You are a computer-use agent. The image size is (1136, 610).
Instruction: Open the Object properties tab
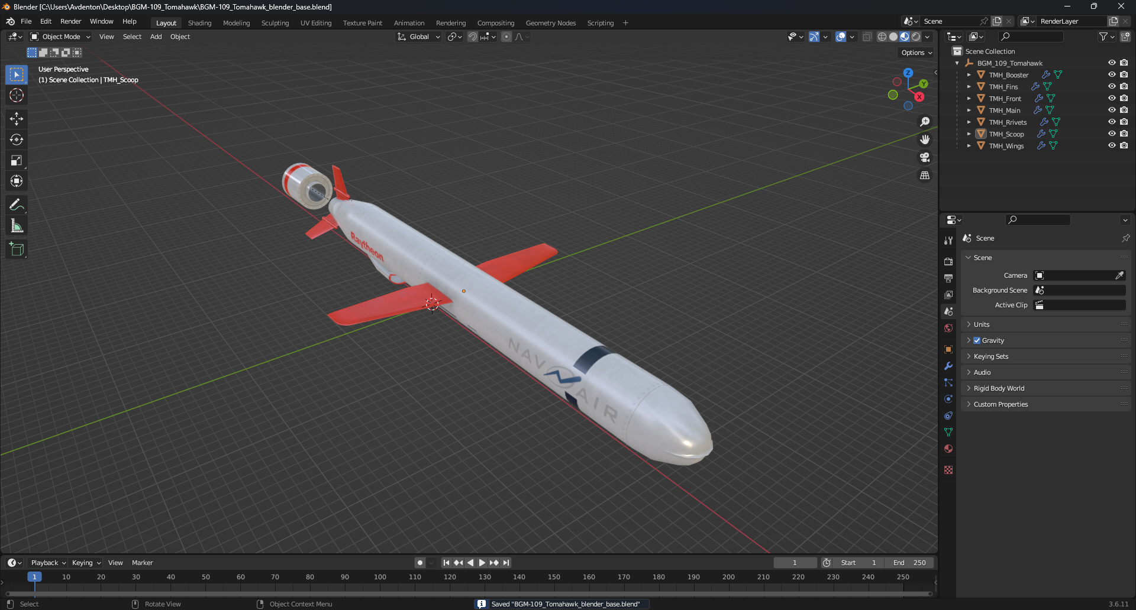click(x=948, y=349)
